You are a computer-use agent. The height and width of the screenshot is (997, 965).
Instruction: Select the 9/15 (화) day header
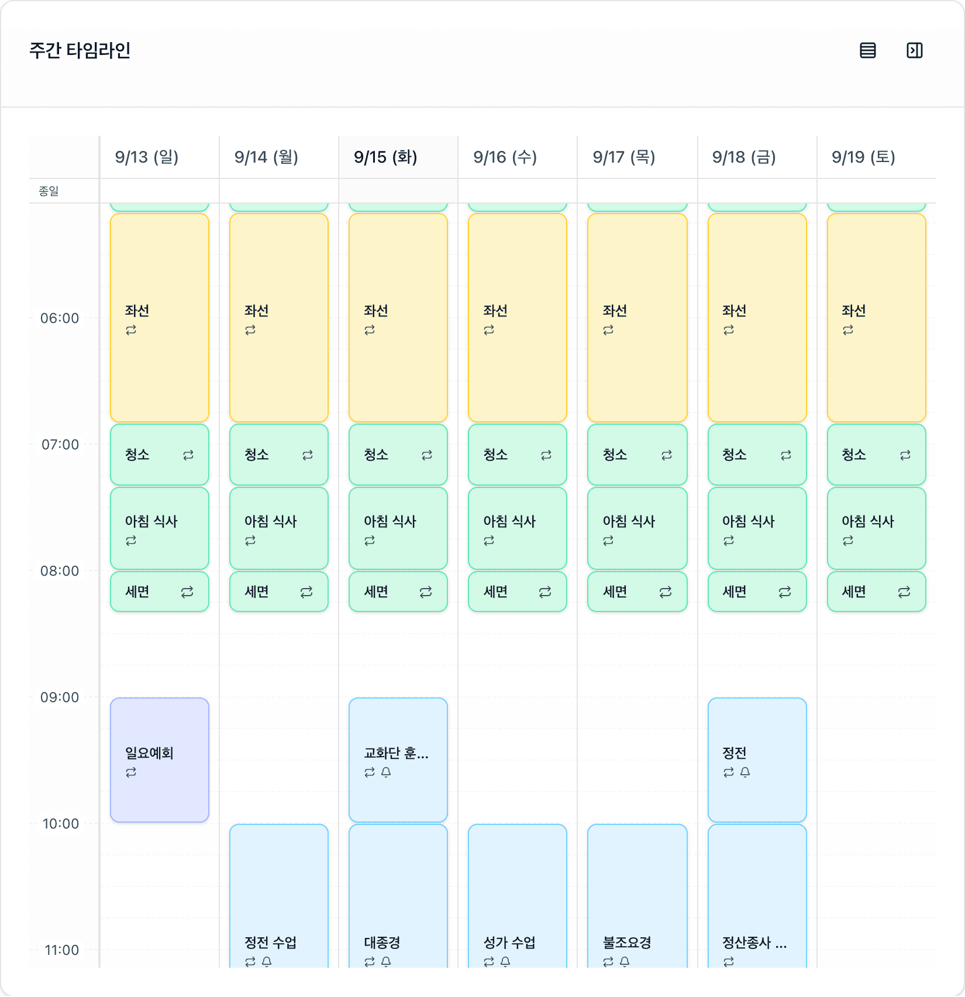tap(398, 157)
